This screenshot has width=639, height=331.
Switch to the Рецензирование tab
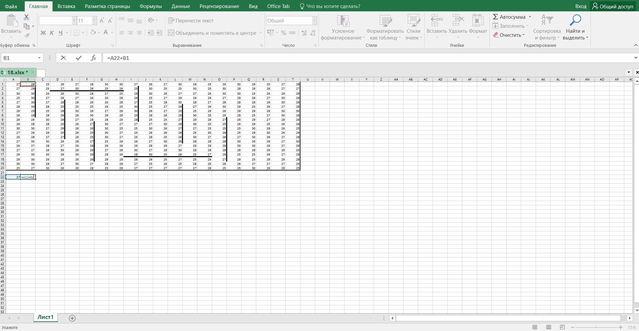219,6
